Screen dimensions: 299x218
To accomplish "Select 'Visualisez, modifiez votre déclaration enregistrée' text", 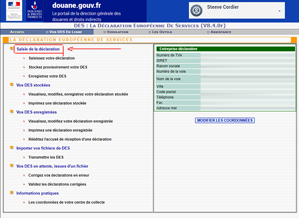I will pyautogui.click(x=71, y=121).
